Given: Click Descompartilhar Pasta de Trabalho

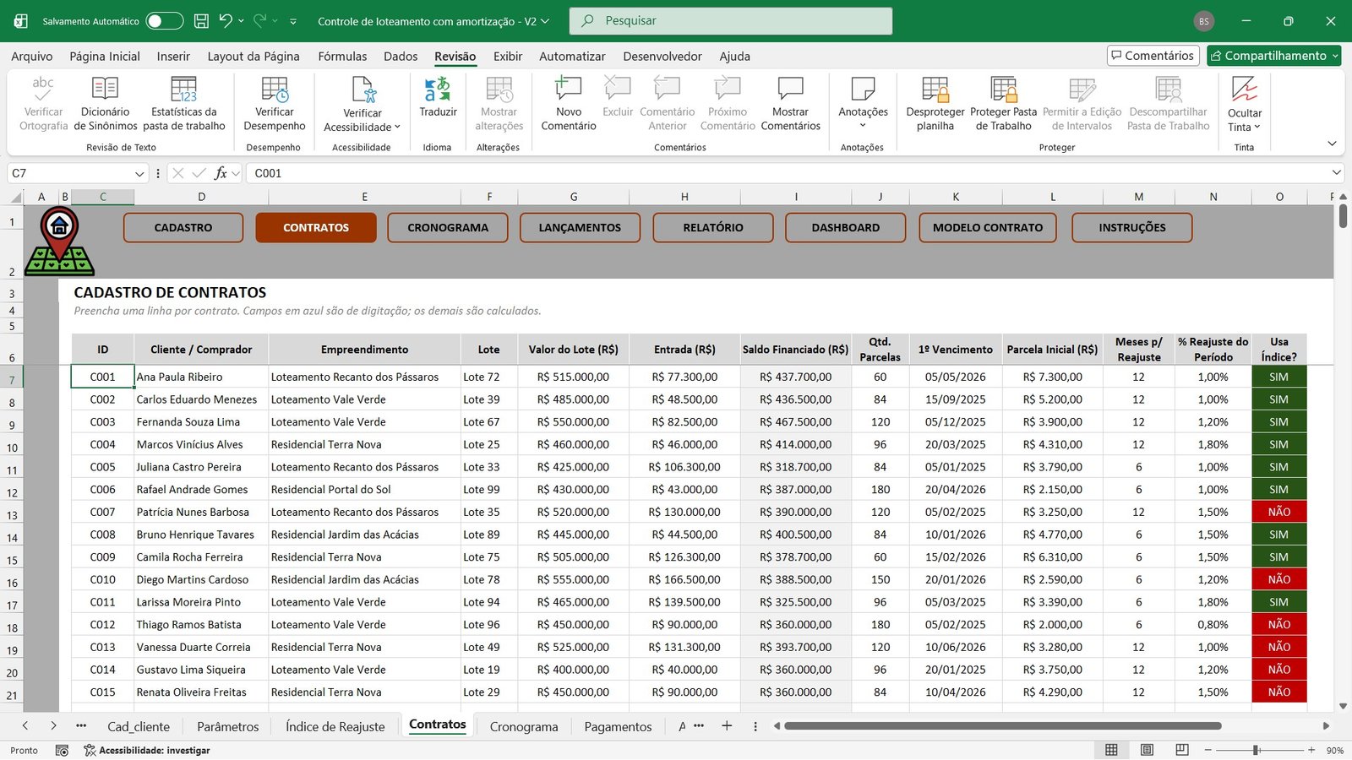Looking at the screenshot, I should [x=1169, y=104].
